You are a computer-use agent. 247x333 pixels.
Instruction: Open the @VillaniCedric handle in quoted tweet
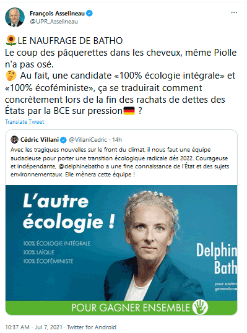click(88, 140)
